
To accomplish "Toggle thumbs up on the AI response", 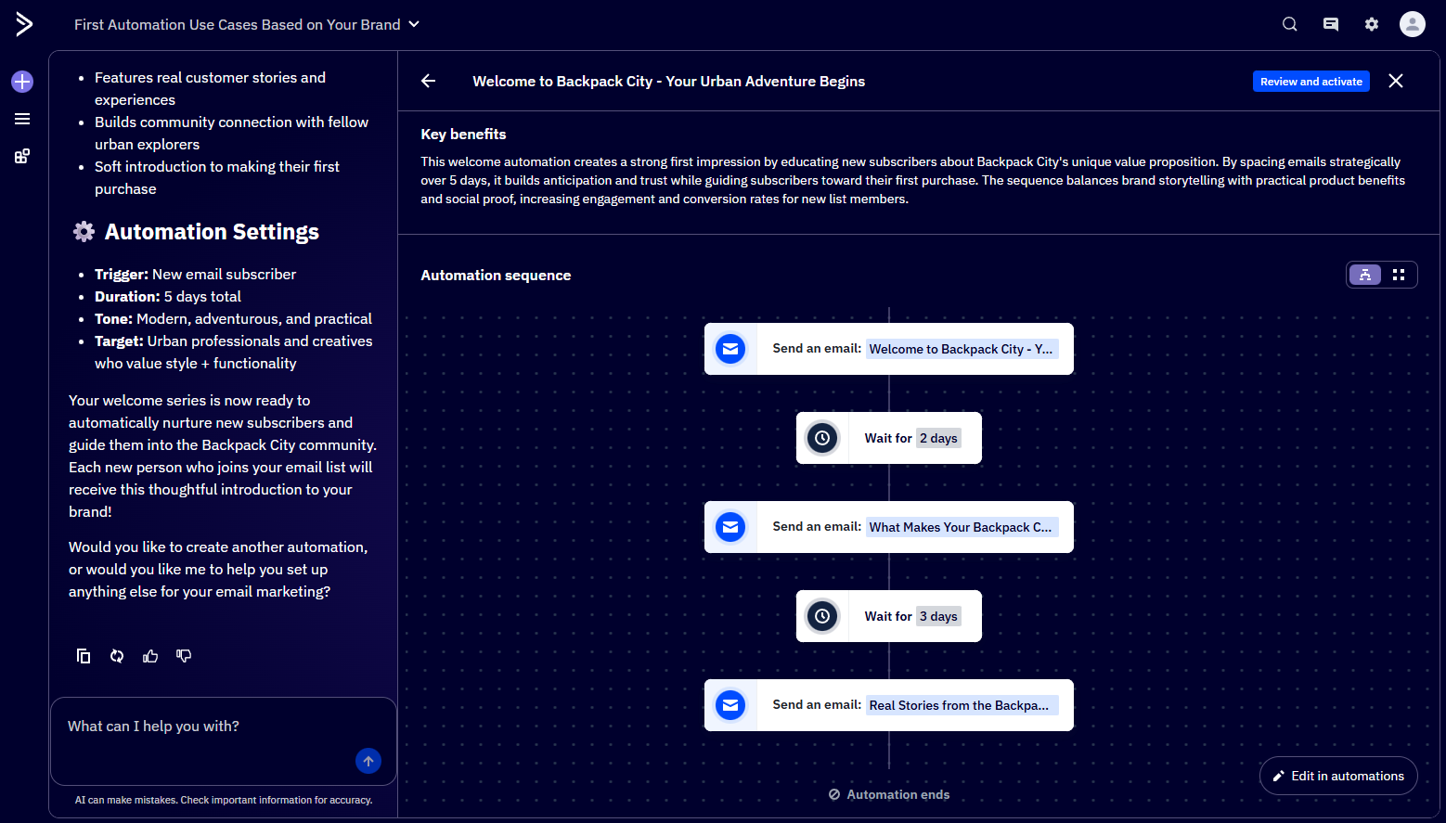I will click(150, 656).
